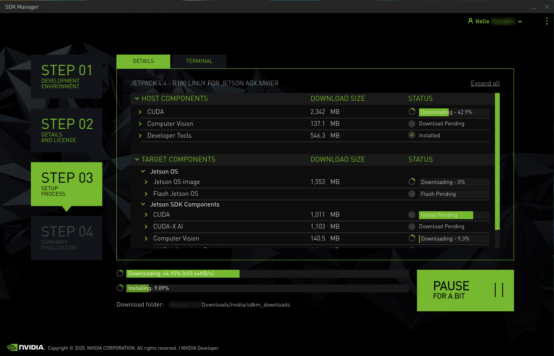Open the three-dot overflow menu at top right
This screenshot has height=356, width=554.
pyautogui.click(x=546, y=21)
